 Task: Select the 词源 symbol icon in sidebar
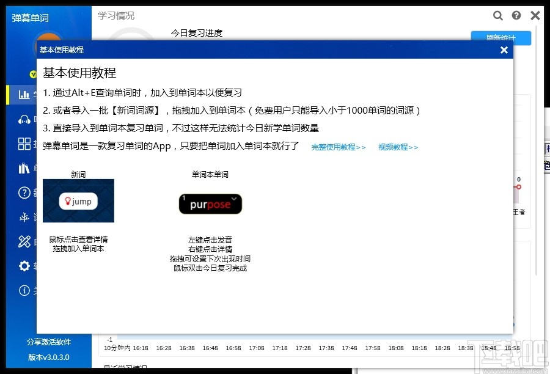coord(25,217)
